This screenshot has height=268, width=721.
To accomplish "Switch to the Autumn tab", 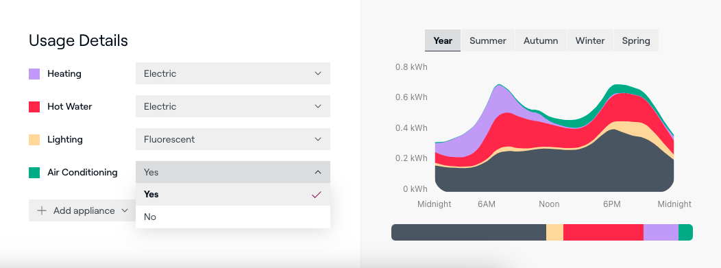I will pos(541,40).
